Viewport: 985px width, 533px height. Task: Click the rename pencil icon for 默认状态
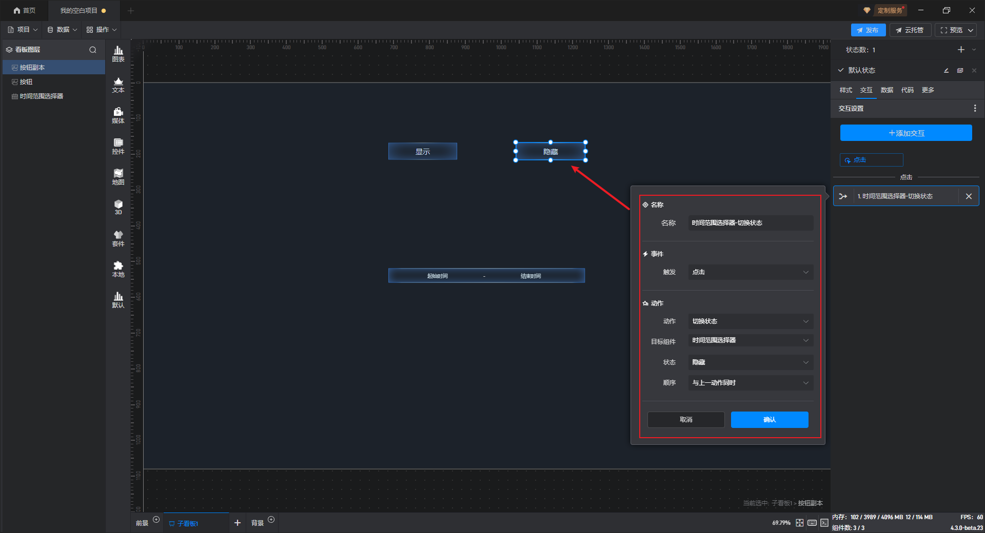coord(946,71)
